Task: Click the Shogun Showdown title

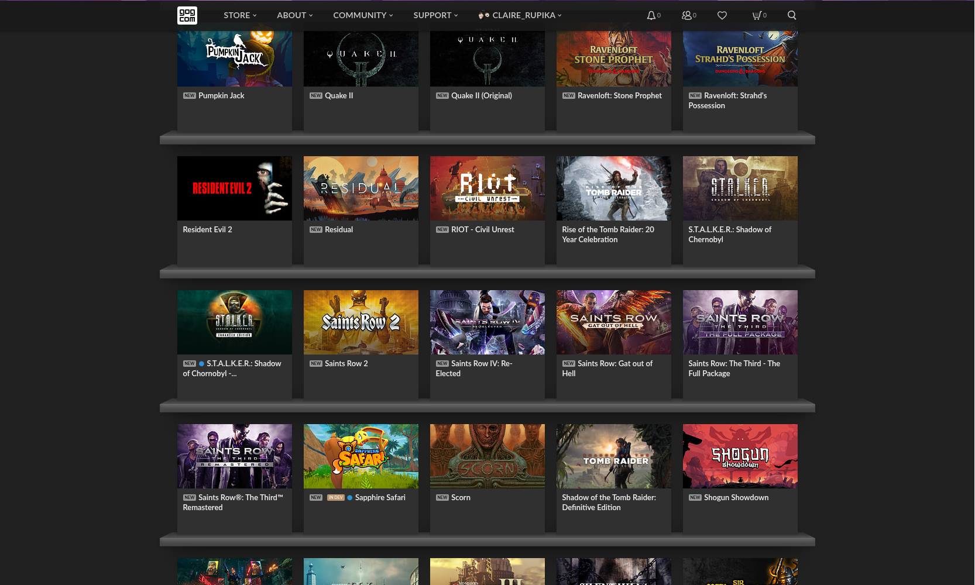Action: coord(736,497)
